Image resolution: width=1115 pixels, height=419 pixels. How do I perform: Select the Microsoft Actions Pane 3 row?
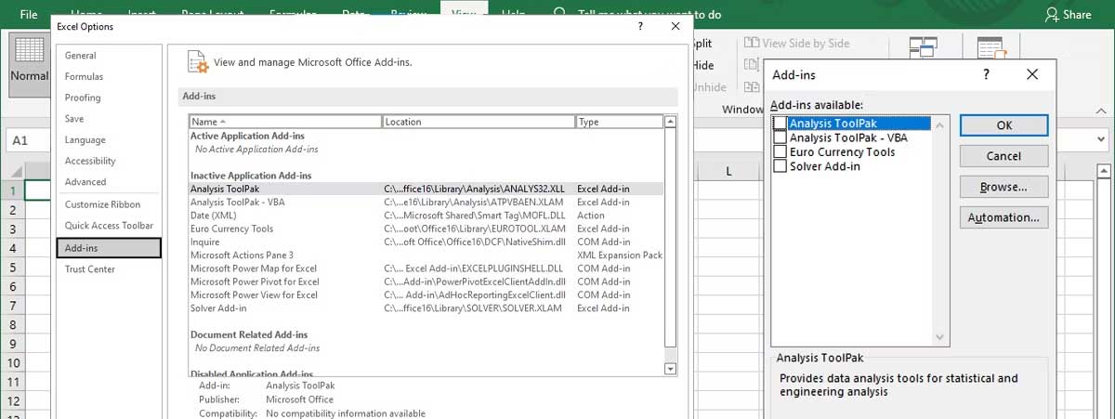426,255
